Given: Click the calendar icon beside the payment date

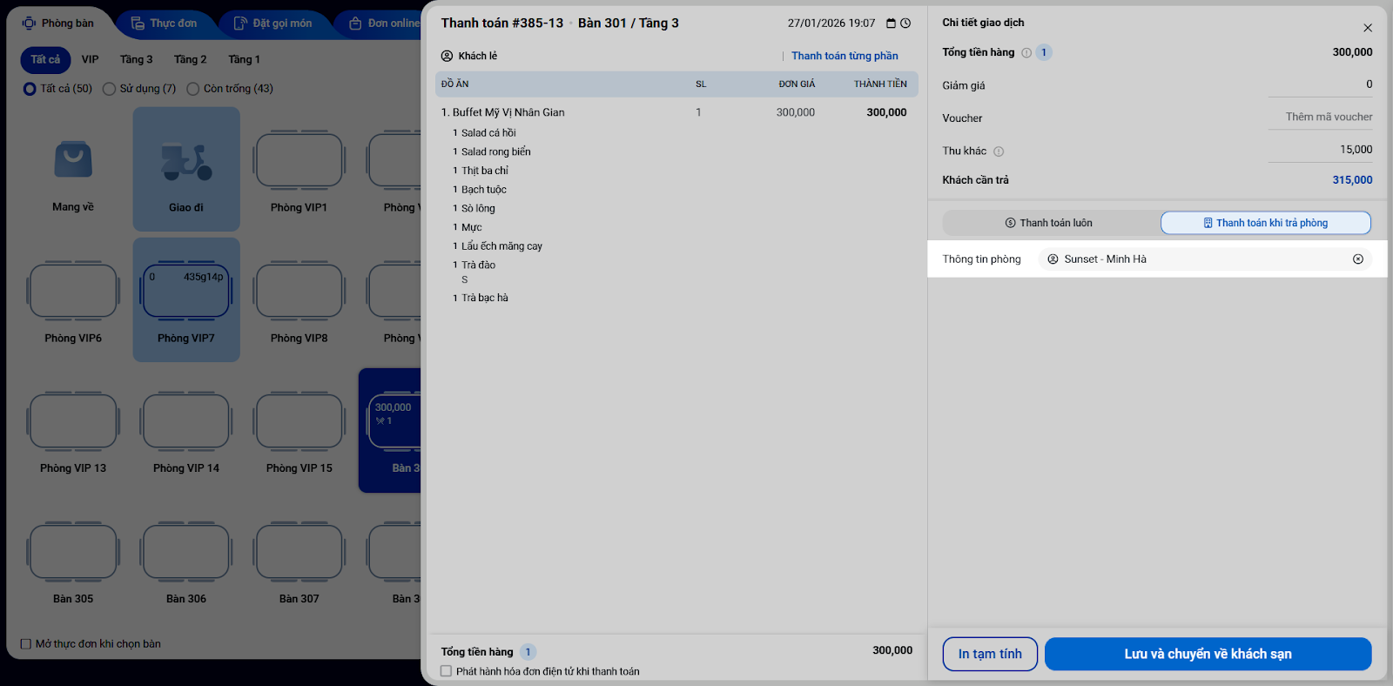Looking at the screenshot, I should click(x=891, y=24).
